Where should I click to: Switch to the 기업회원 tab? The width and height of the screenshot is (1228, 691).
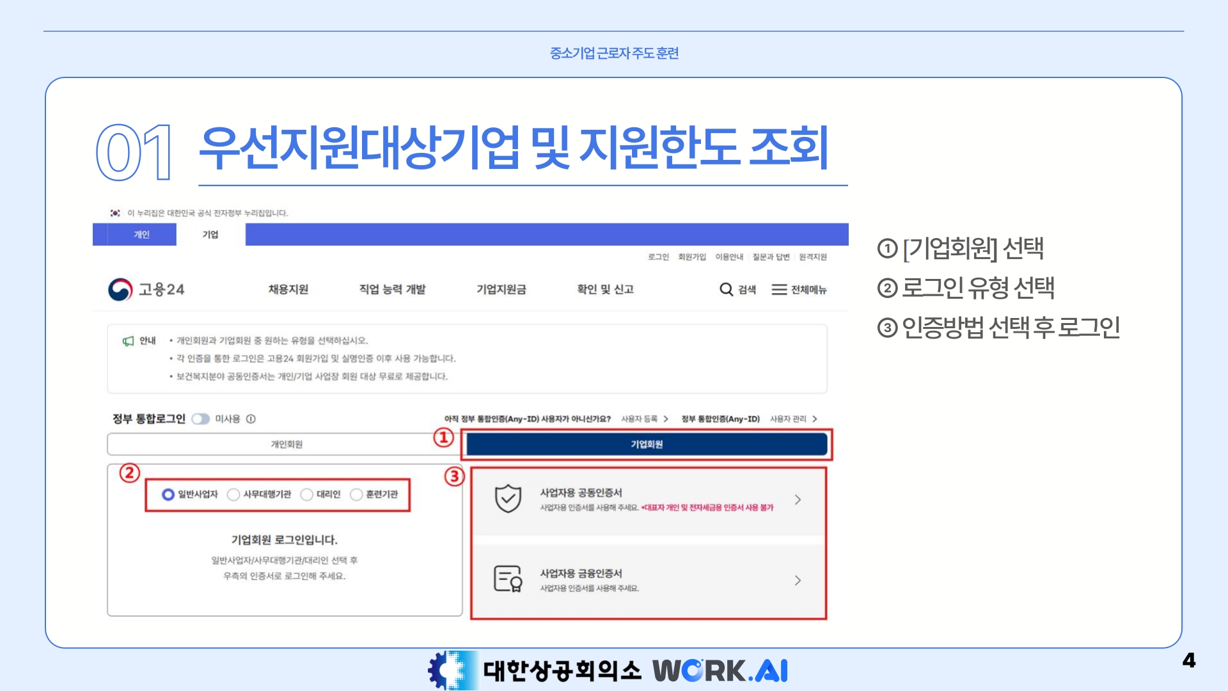[x=647, y=445]
